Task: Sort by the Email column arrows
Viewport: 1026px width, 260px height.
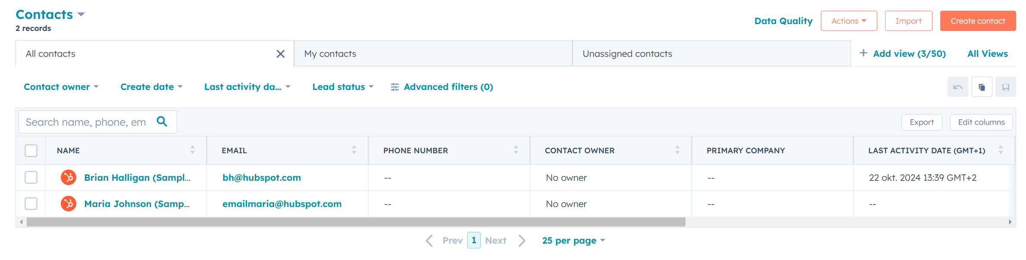Action: pos(354,150)
